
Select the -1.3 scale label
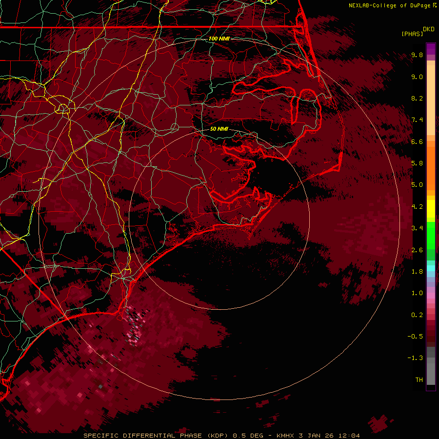click(415, 358)
